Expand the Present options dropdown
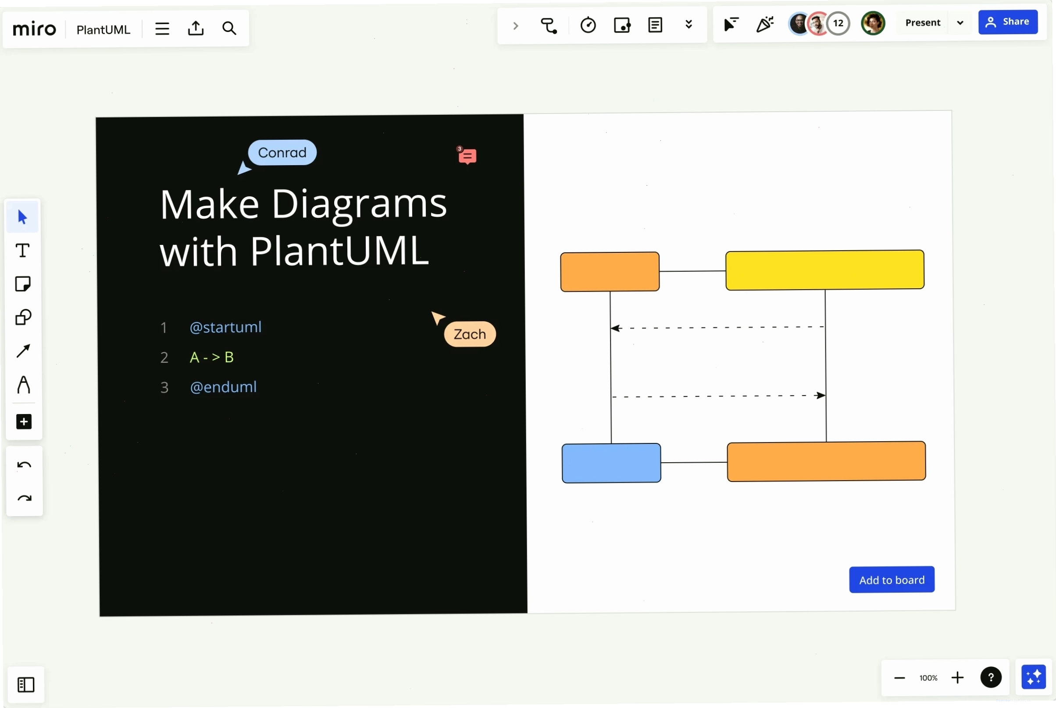1056x708 pixels. point(960,23)
